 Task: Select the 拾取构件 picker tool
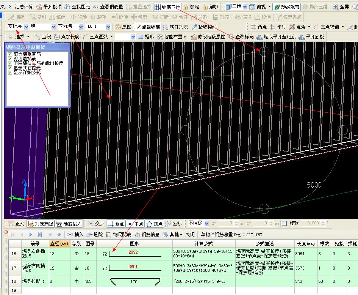point(204,27)
